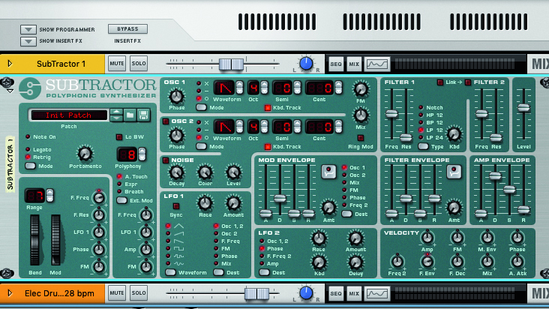
Task: Click the Amp Envelope Decay slider
Action: click(495, 176)
